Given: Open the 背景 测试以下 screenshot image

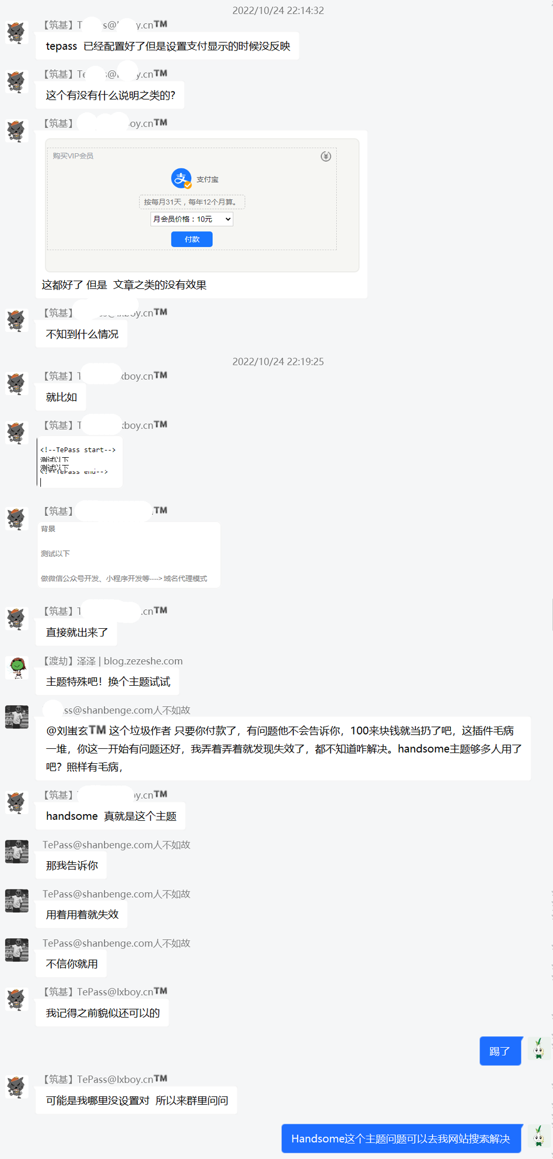Looking at the screenshot, I should 128,554.
